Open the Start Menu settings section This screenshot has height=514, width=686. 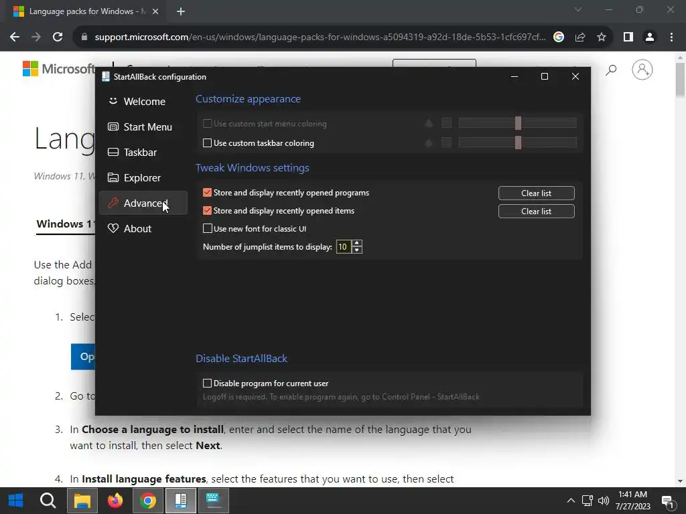coord(143,126)
